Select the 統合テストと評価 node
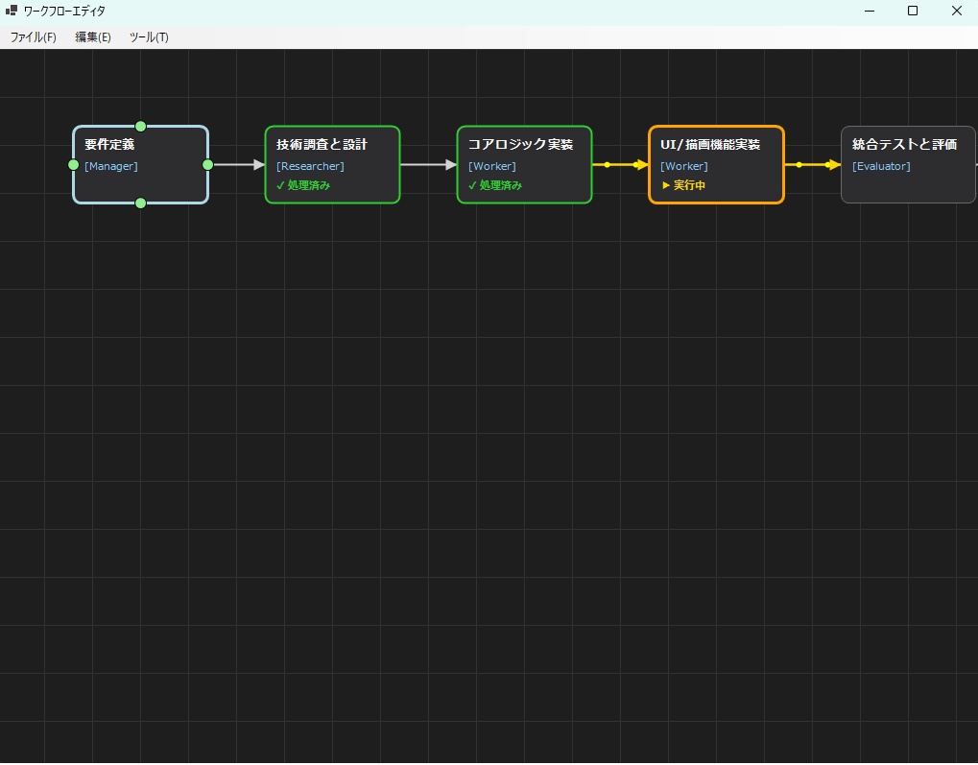Screen dimensions: 978x765 click(908, 165)
